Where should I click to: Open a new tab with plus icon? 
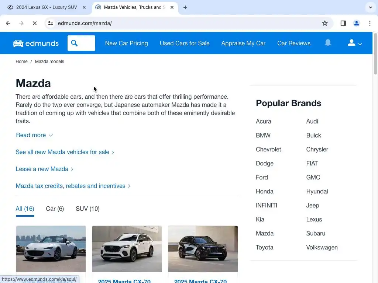[x=185, y=7]
